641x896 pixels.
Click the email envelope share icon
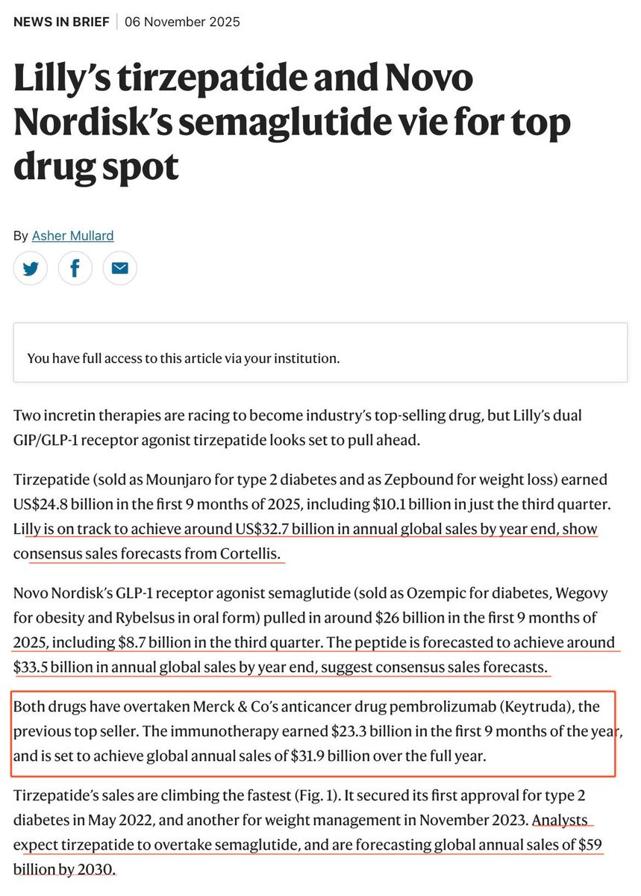pos(119,269)
